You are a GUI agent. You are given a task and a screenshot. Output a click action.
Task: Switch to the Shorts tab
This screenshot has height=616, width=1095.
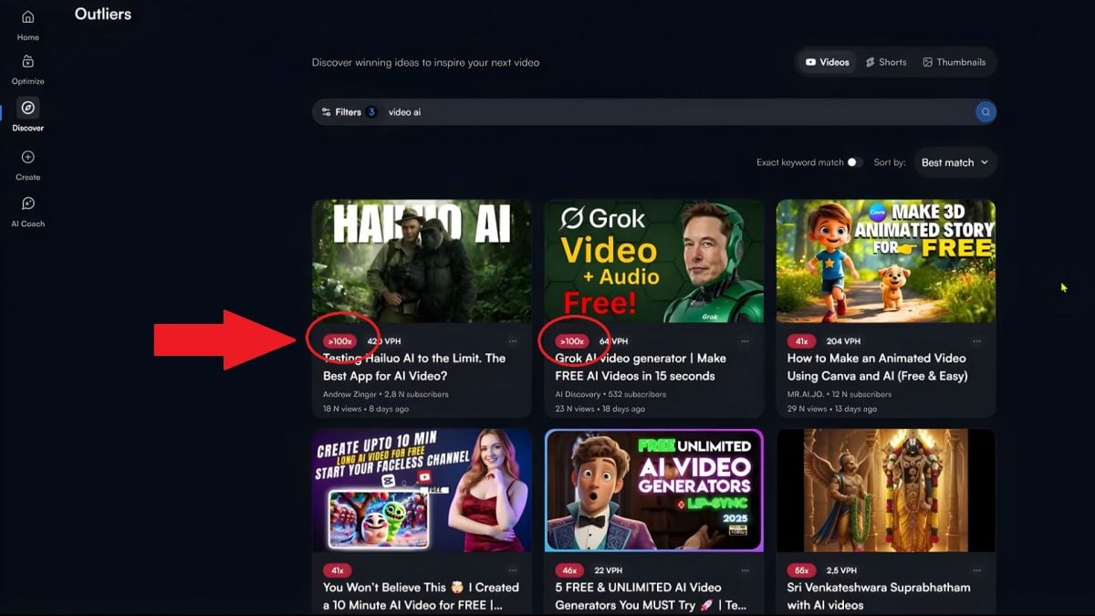click(884, 61)
